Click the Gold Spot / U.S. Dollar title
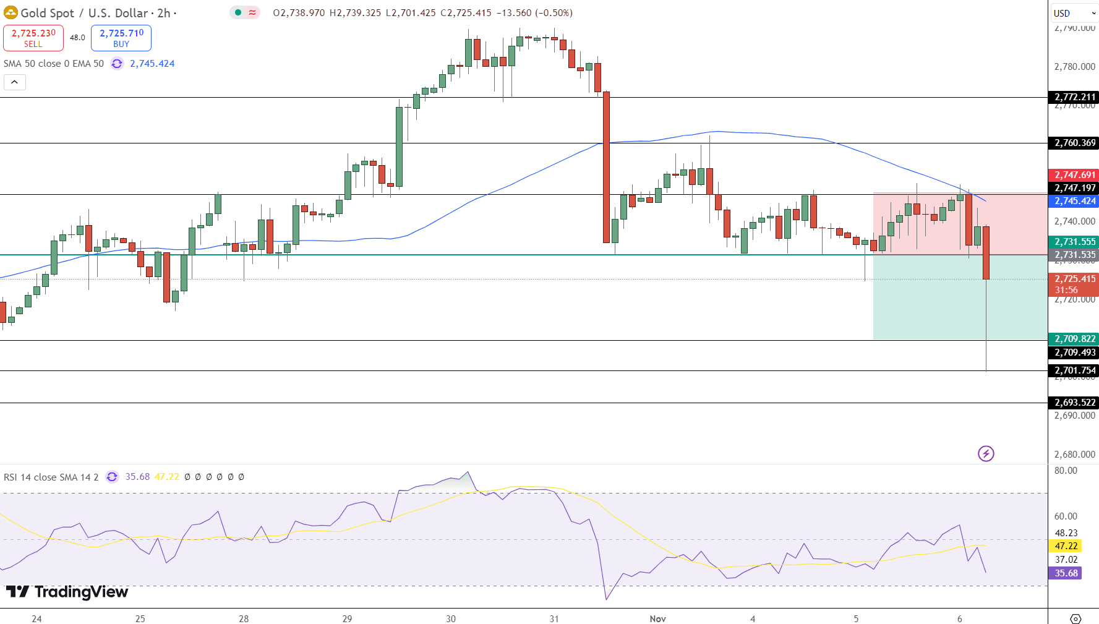 (x=84, y=13)
